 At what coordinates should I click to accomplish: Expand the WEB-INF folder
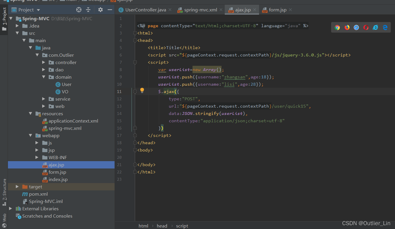coord(37,158)
